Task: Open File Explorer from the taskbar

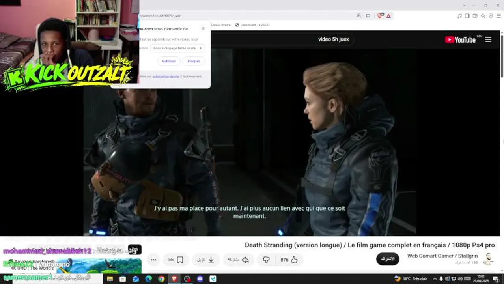Action: tap(110, 279)
